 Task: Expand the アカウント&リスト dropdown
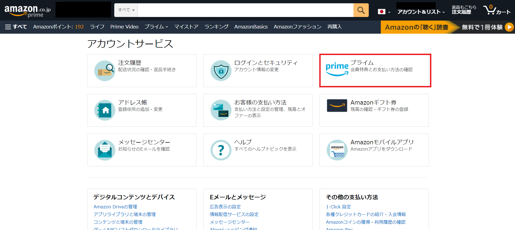[421, 12]
